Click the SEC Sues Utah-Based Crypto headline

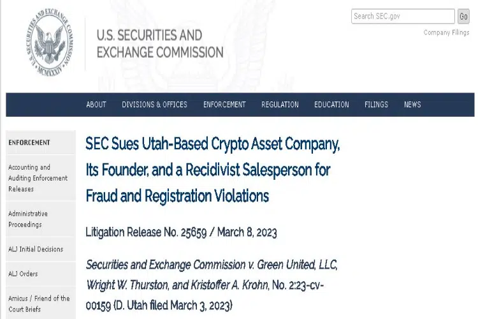coord(213,170)
